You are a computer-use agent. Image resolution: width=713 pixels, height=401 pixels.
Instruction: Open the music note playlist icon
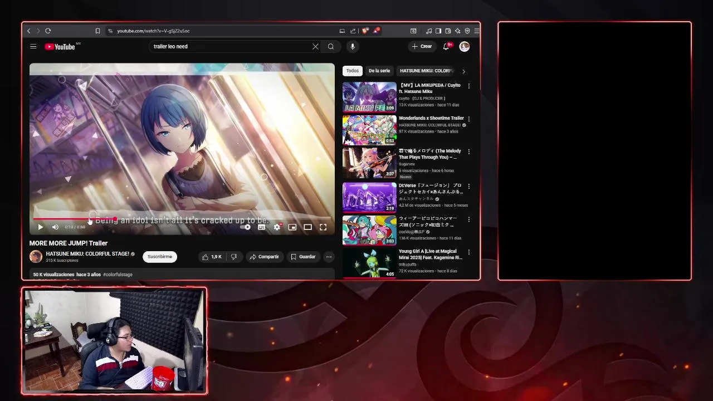pyautogui.click(x=429, y=31)
